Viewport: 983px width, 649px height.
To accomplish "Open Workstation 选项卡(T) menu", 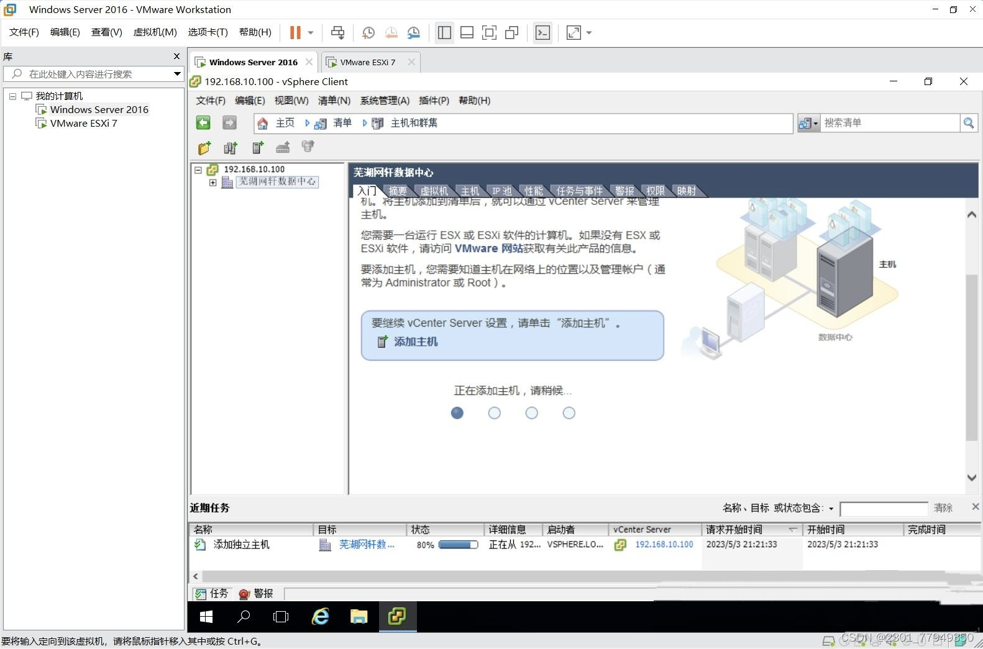I will point(208,32).
